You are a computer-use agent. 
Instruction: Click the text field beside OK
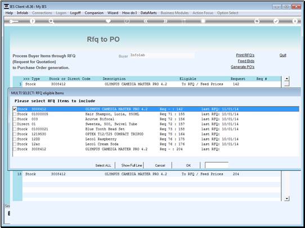point(217,165)
